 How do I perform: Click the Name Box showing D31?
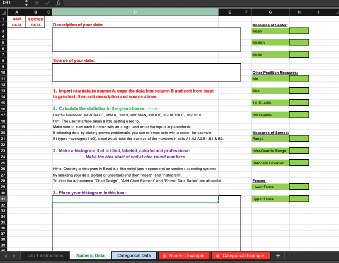pos(12,3)
